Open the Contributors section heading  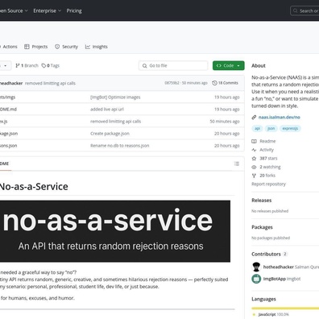tap(266, 254)
